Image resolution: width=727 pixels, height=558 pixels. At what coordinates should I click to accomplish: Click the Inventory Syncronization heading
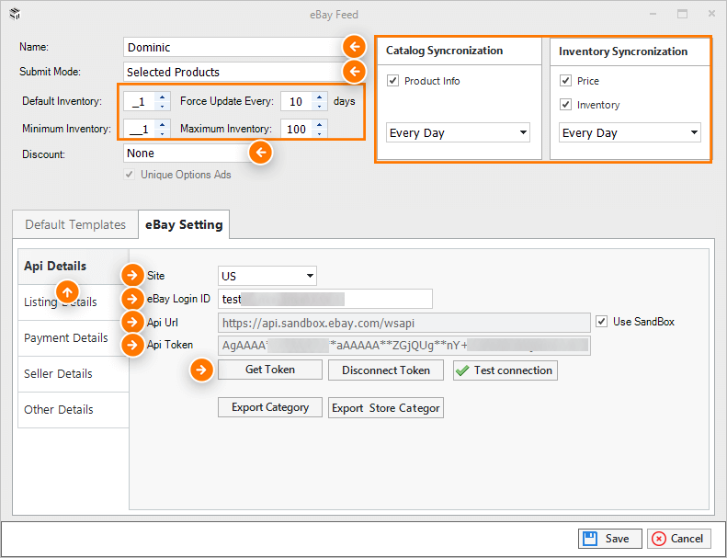[622, 51]
